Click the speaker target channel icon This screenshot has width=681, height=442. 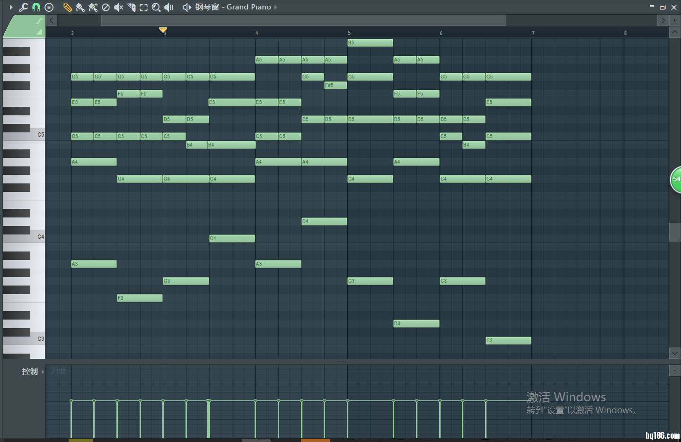(x=187, y=7)
